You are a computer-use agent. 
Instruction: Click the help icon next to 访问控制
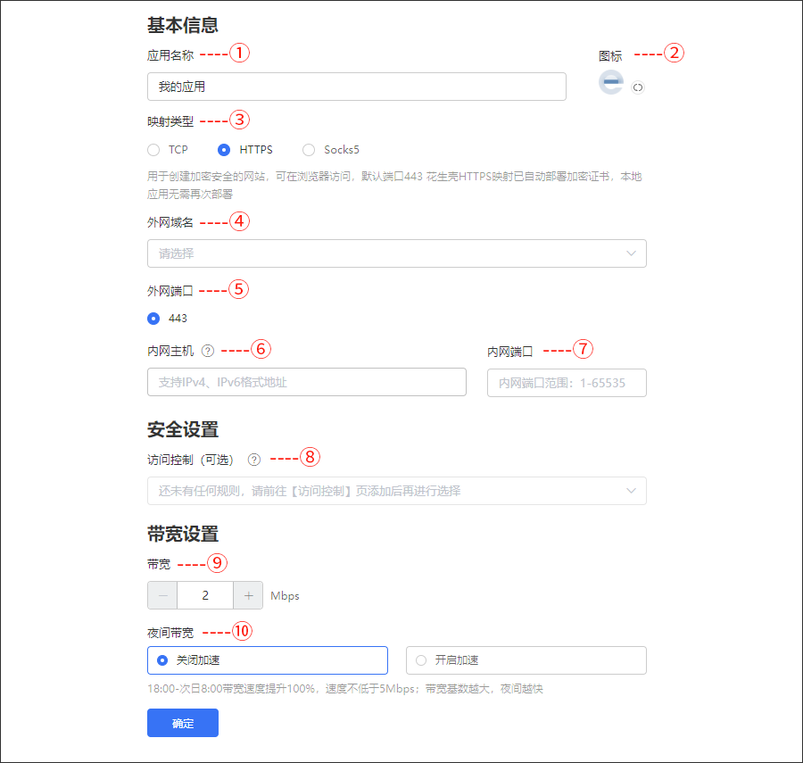coord(253,459)
